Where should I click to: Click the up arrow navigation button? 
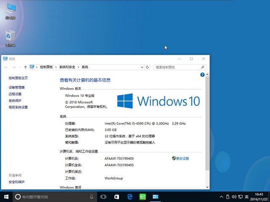tap(26, 67)
